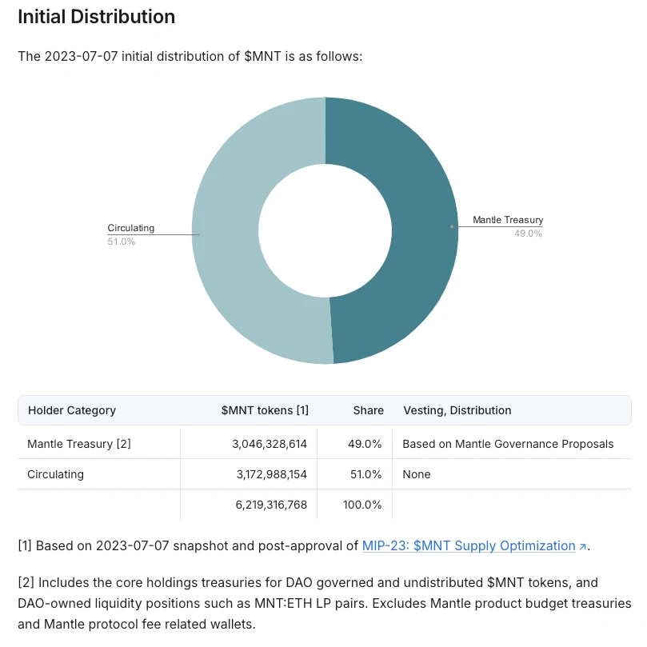Select the Mantle Treasury [2] table cell
Viewport: 647px width, 647px height.
pos(79,444)
